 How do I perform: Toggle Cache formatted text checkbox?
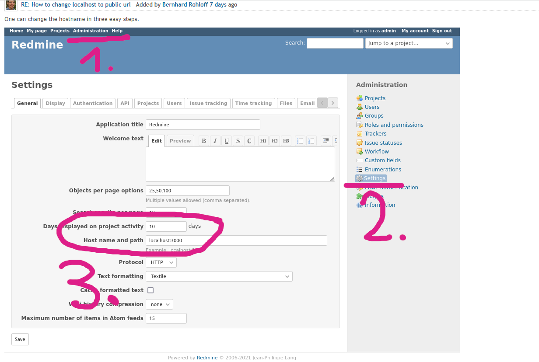pos(150,290)
